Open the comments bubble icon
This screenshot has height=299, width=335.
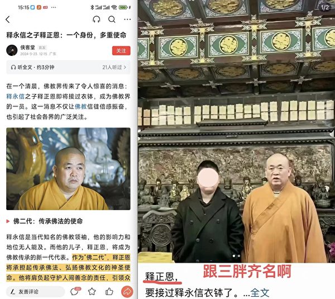pyautogui.click(x=75, y=291)
